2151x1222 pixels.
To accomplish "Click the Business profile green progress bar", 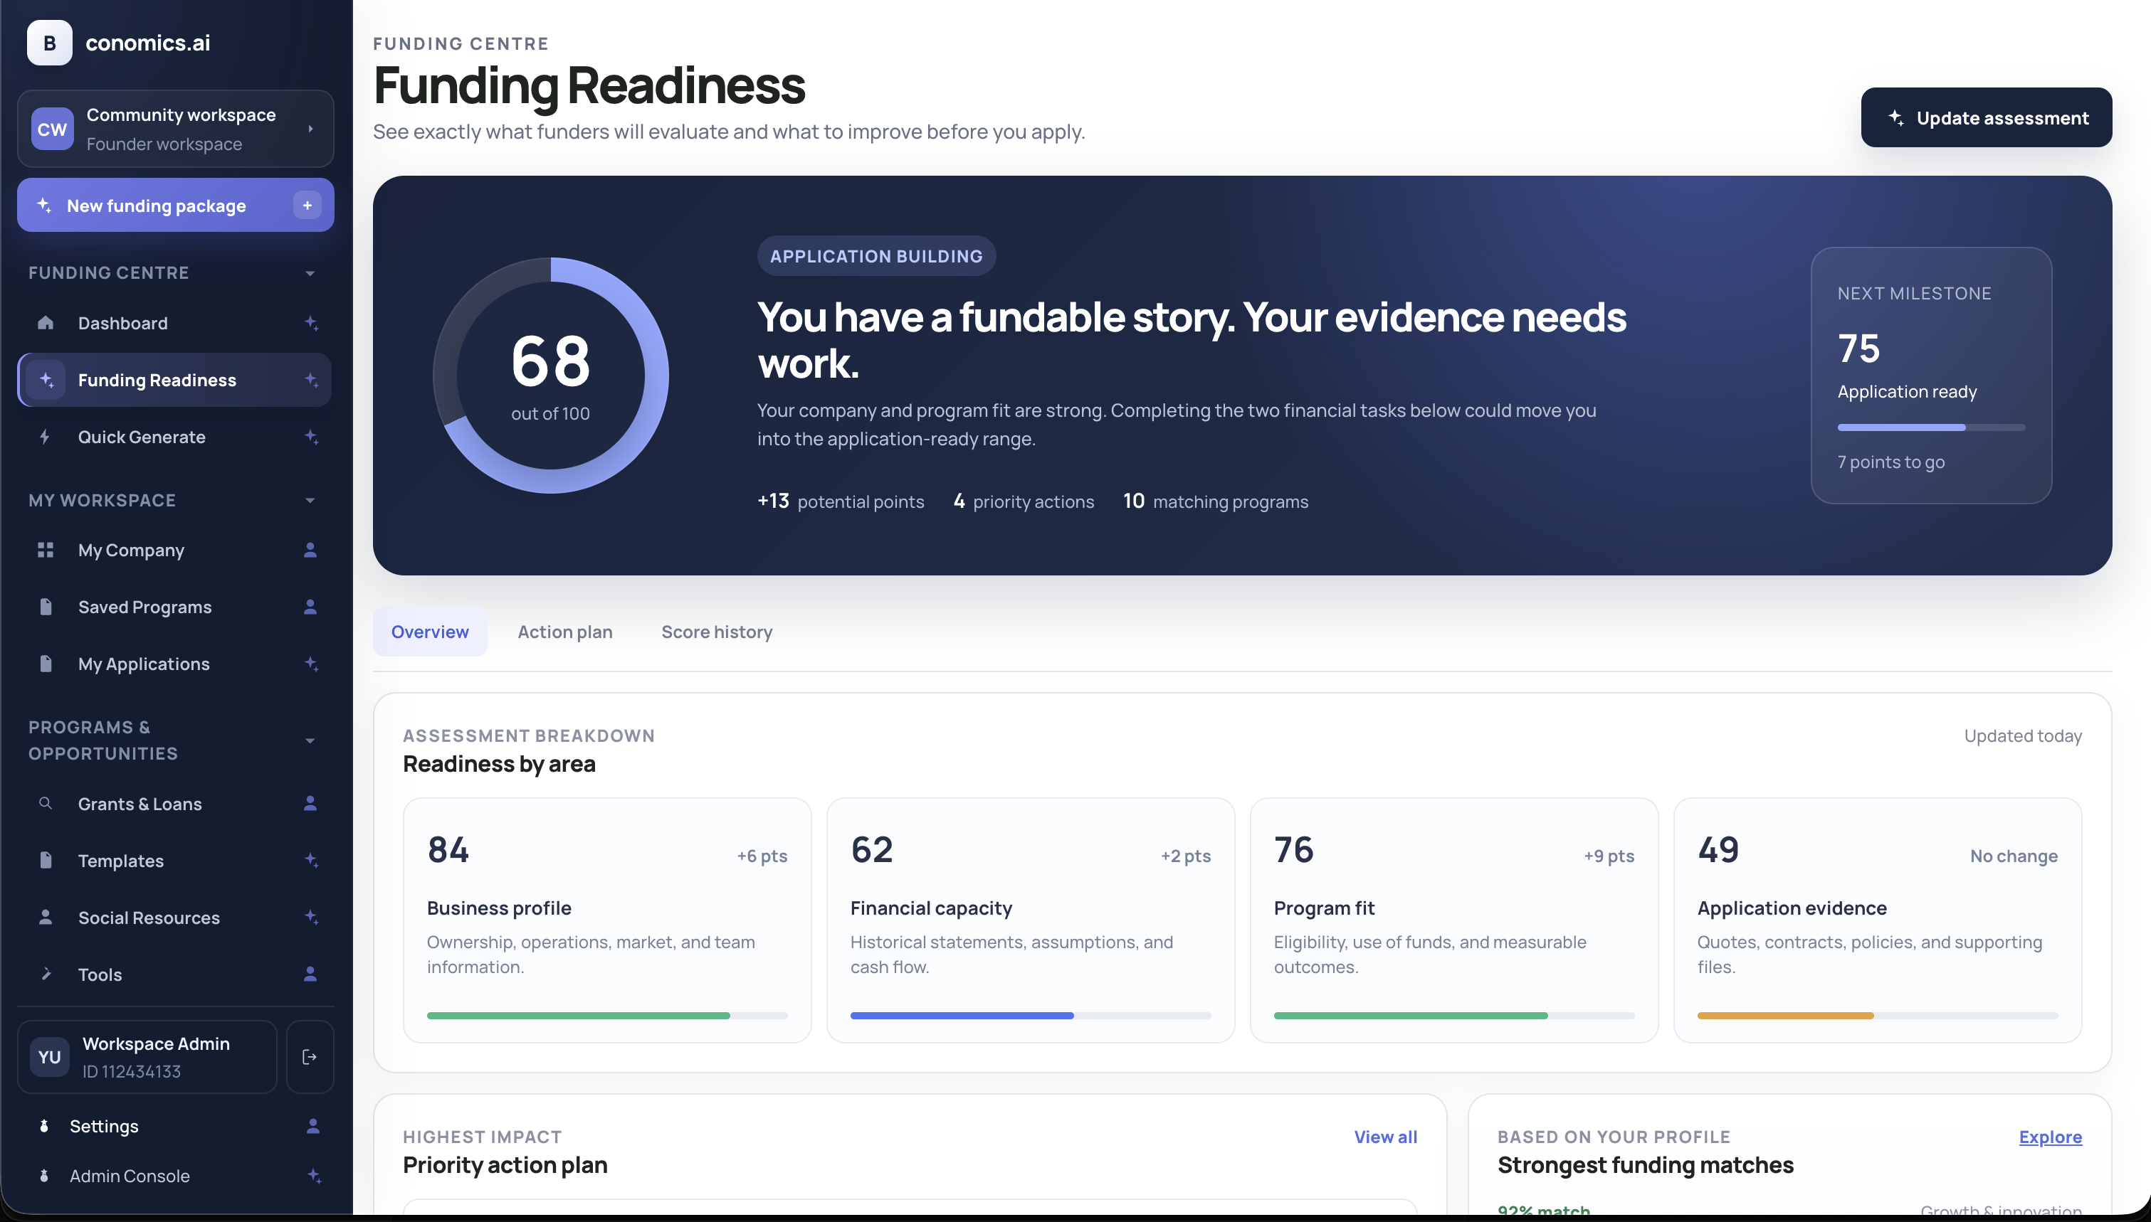I will pyautogui.click(x=607, y=1016).
